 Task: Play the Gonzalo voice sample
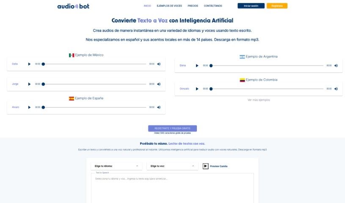(197, 89)
